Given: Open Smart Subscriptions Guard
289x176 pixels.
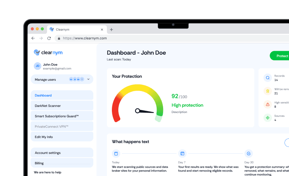Looking at the screenshot, I should coord(62,116).
